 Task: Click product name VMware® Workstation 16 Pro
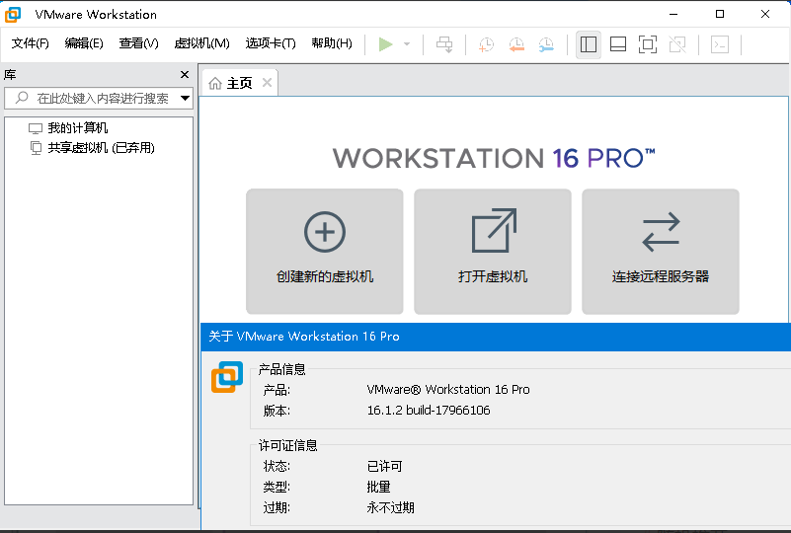448,389
